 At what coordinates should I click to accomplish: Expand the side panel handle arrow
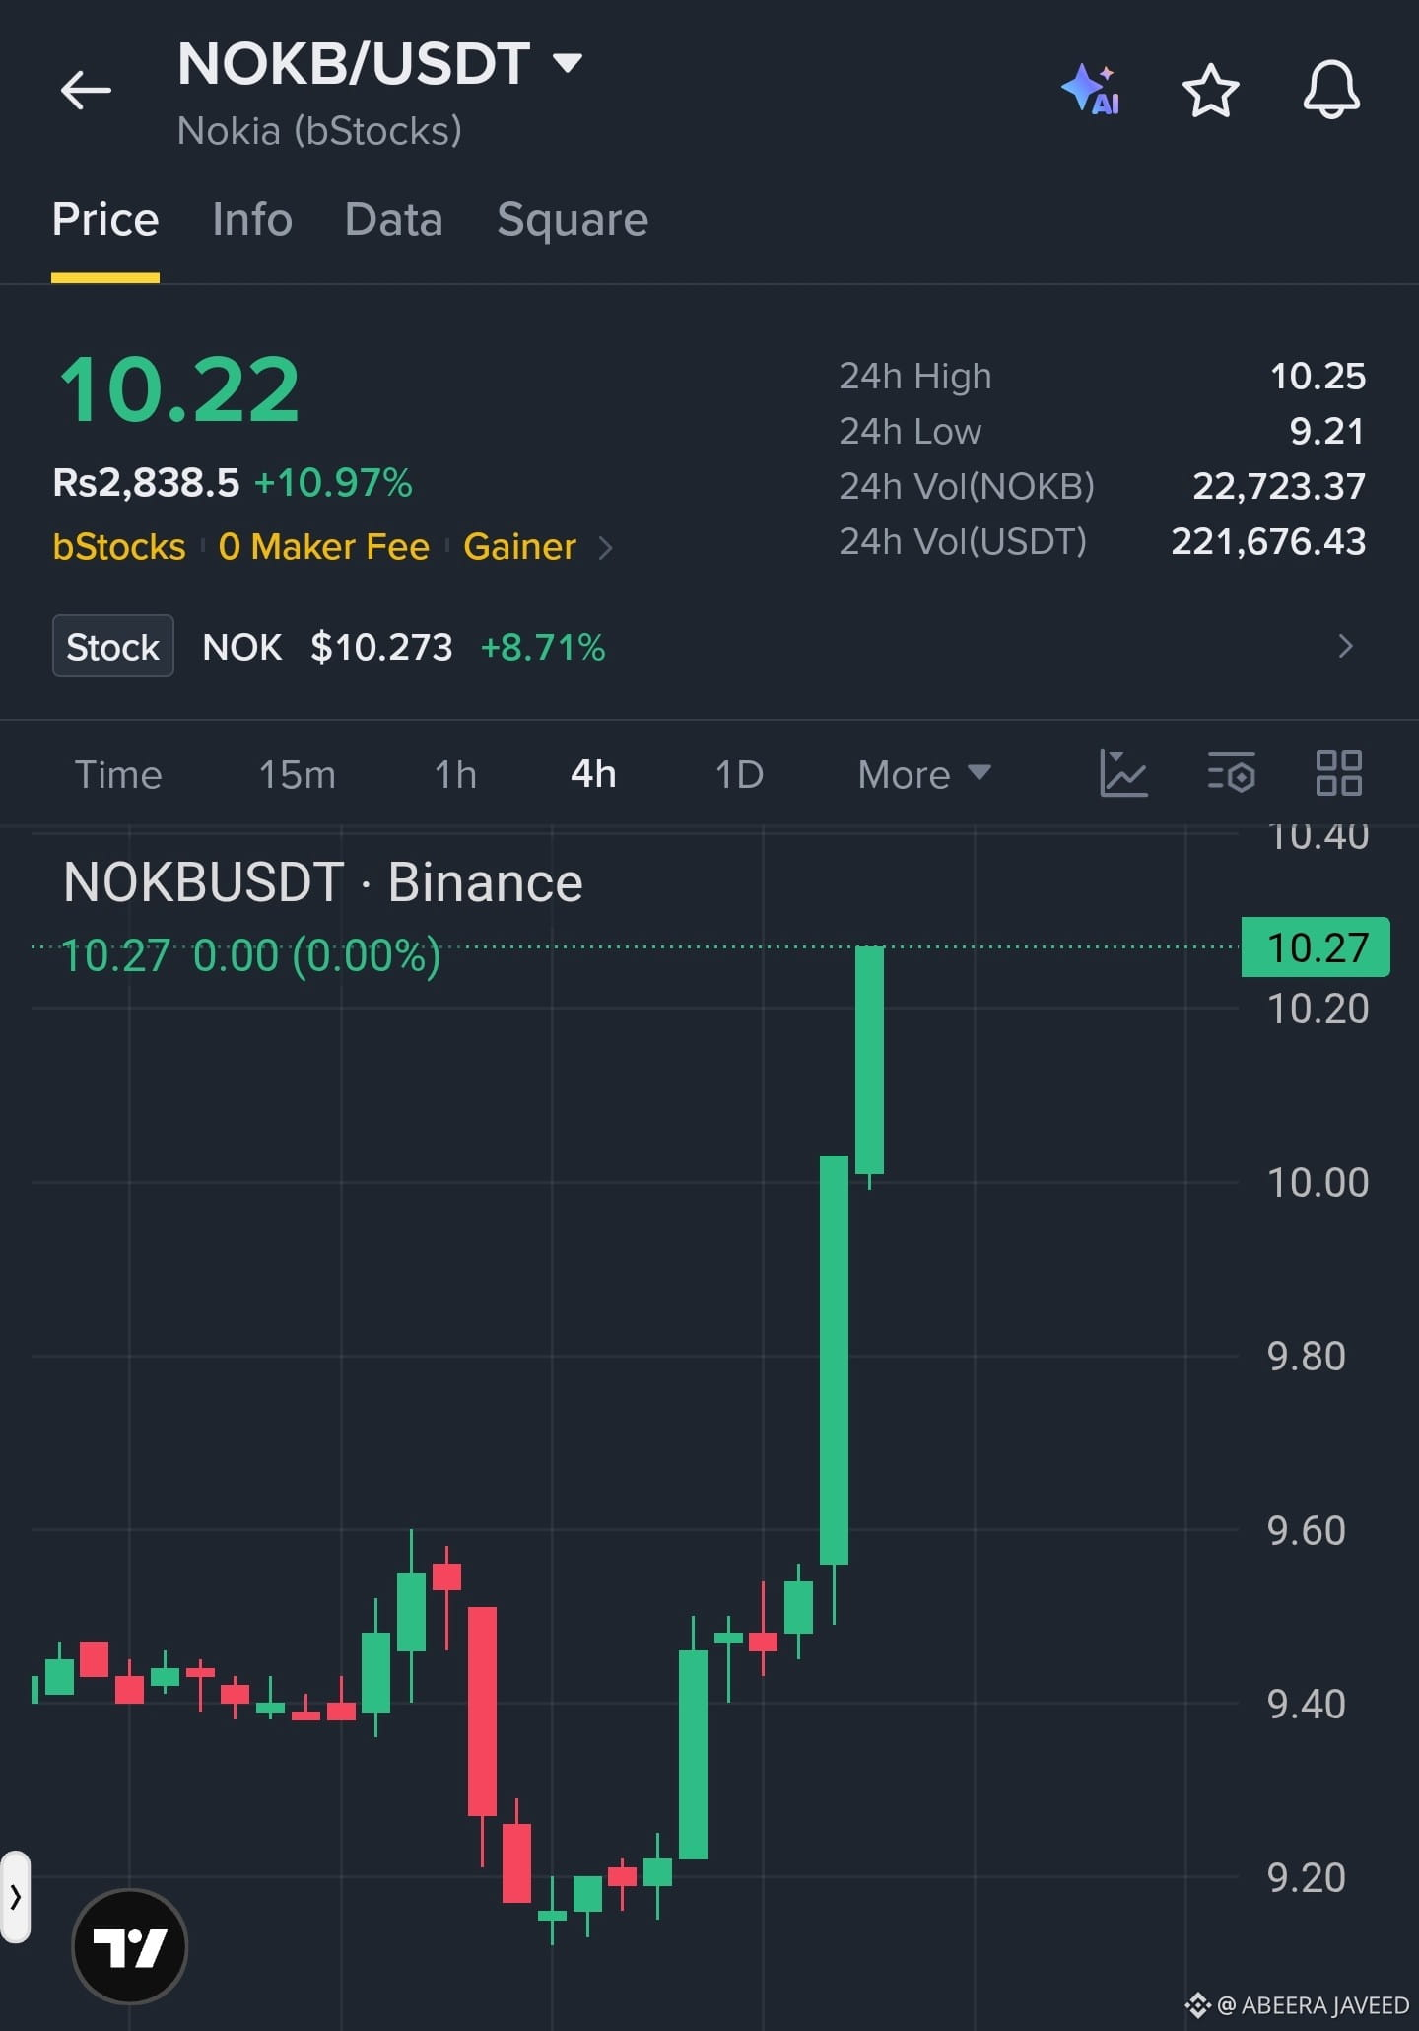pos(16,1896)
